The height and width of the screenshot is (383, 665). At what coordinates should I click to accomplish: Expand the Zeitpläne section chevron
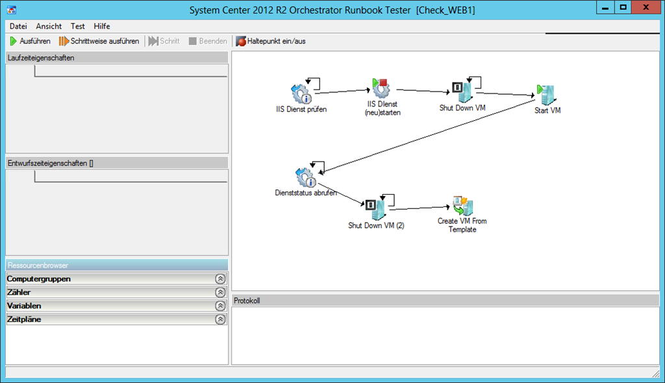click(x=220, y=319)
